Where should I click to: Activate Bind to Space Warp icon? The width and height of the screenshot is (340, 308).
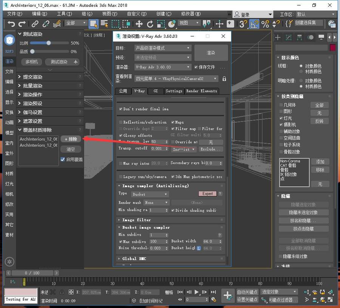coord(57,24)
